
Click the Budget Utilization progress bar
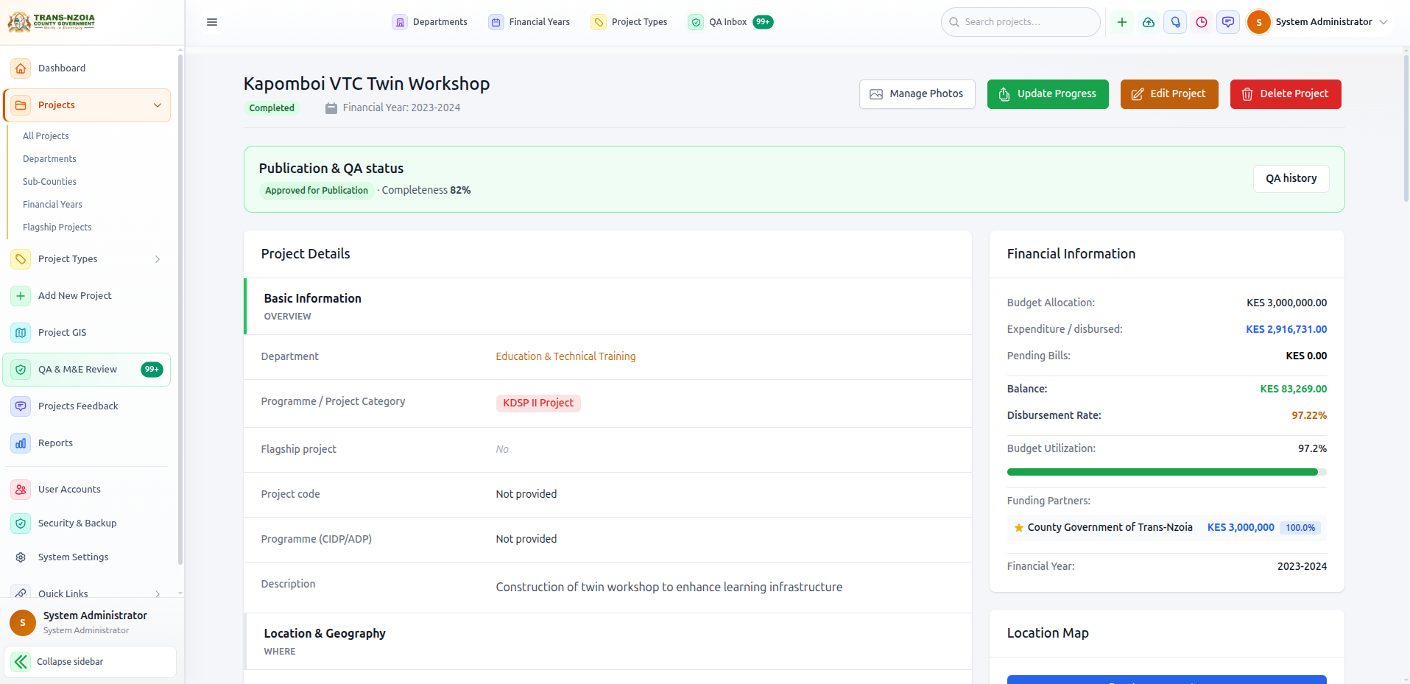[1167, 472]
